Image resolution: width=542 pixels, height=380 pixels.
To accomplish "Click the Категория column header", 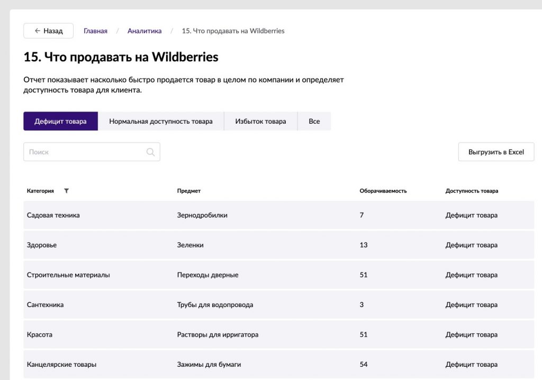I will click(x=40, y=191).
